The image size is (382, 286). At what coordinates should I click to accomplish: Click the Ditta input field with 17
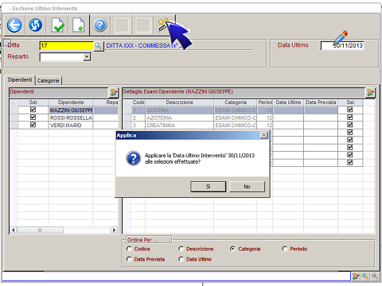click(x=66, y=46)
